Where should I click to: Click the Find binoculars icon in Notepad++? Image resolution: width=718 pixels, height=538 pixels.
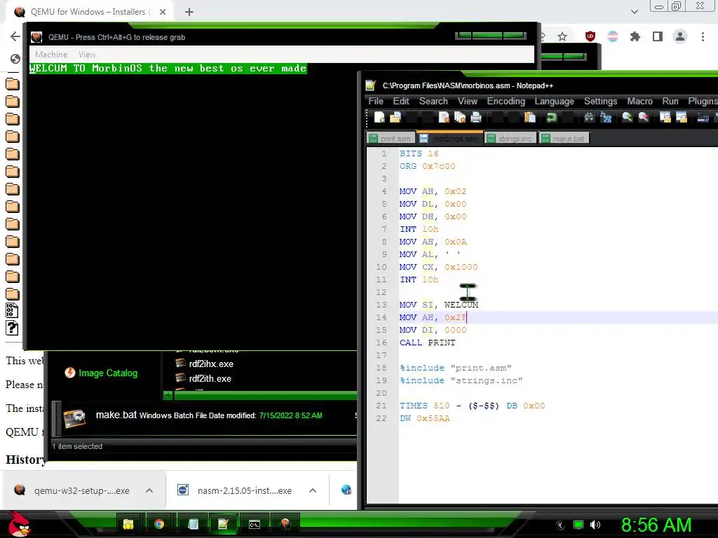click(x=589, y=118)
